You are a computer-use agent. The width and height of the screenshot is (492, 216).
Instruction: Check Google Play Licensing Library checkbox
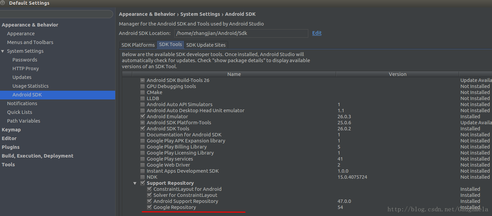pos(143,153)
